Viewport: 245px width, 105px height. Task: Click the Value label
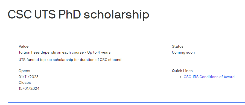[x=24, y=46]
